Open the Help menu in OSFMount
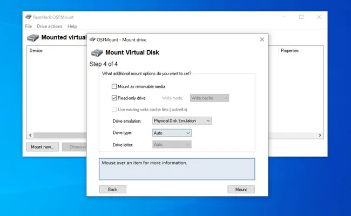This screenshot has height=216, width=351. click(x=72, y=26)
